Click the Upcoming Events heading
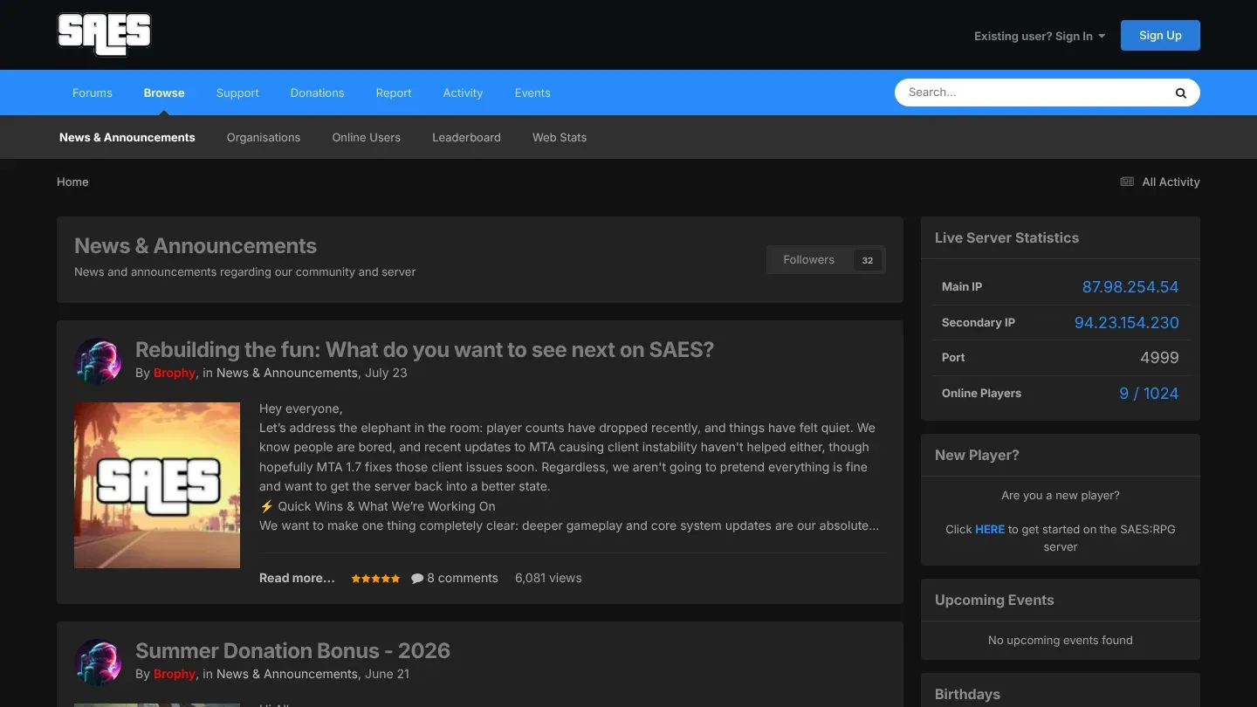Screen dimensions: 1257x707 tap(994, 600)
